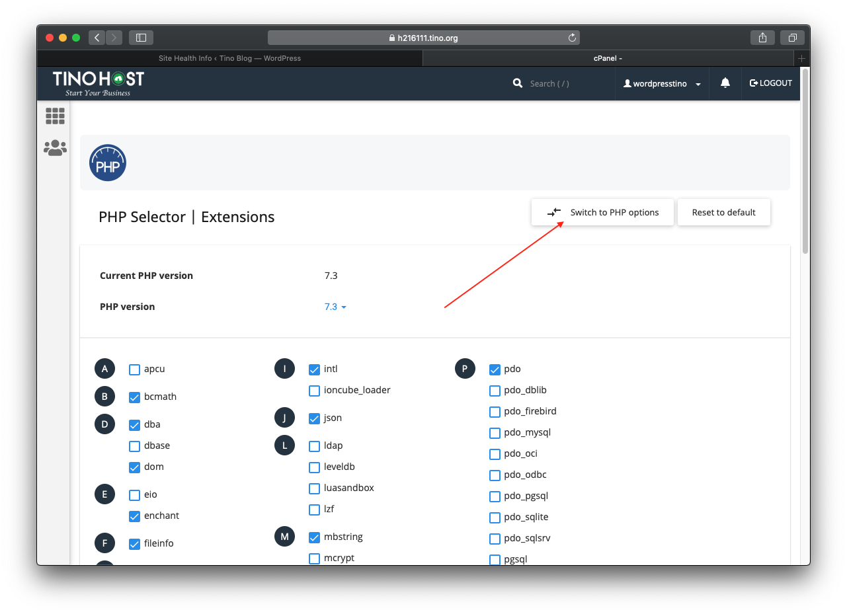Uncheck the json extension
The width and height of the screenshot is (847, 614).
click(315, 418)
